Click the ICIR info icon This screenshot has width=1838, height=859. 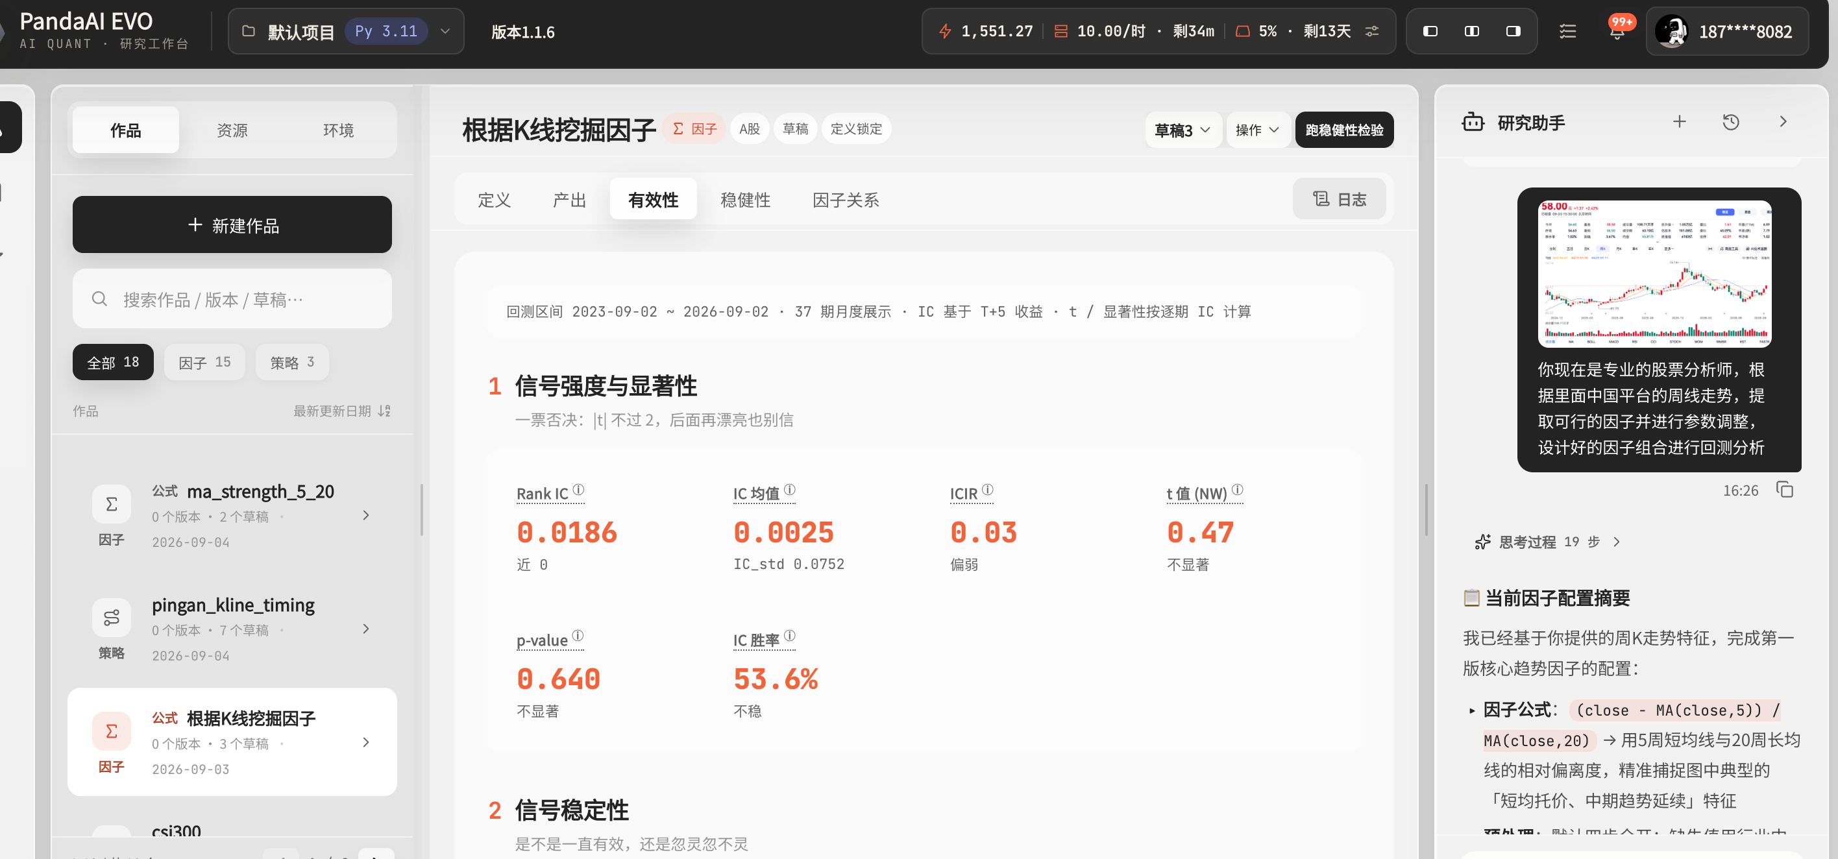click(x=988, y=489)
